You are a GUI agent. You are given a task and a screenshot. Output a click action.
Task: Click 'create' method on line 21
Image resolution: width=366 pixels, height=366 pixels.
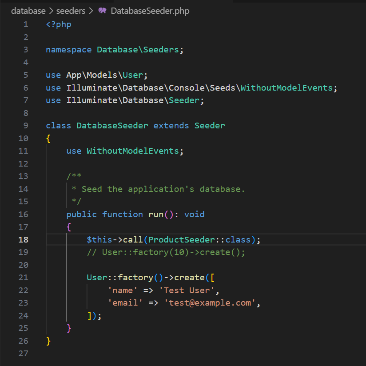189,277
